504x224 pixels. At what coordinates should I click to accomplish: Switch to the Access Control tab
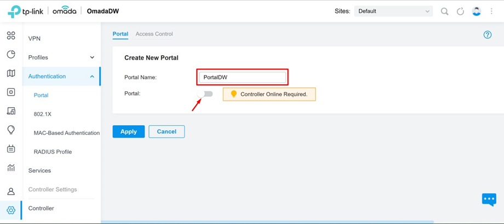(x=154, y=34)
